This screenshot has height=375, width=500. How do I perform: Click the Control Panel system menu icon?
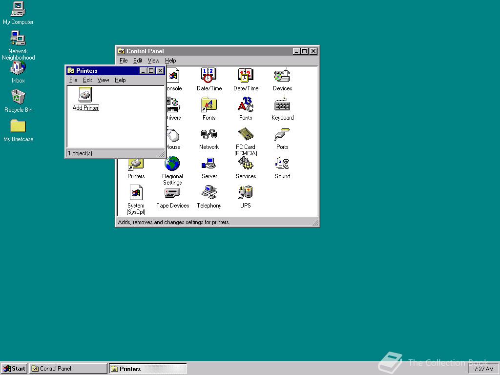(x=121, y=51)
